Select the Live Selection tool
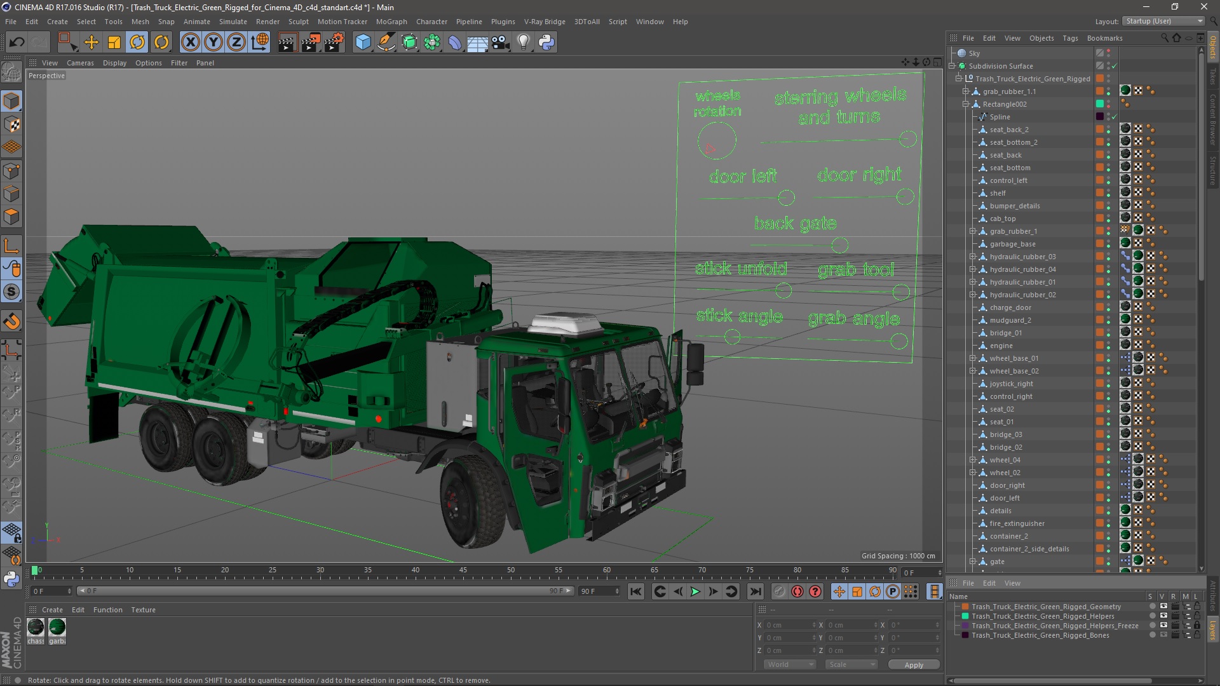This screenshot has width=1220, height=686. pyautogui.click(x=67, y=43)
